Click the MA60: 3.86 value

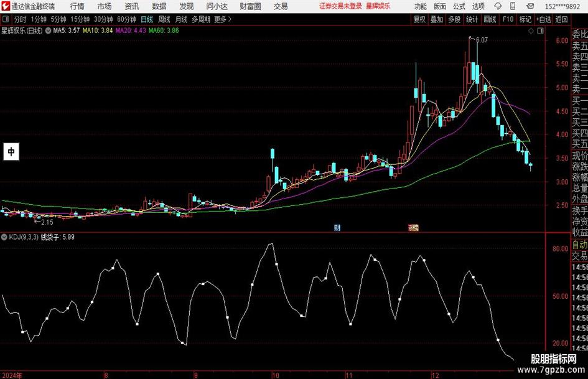pos(164,30)
